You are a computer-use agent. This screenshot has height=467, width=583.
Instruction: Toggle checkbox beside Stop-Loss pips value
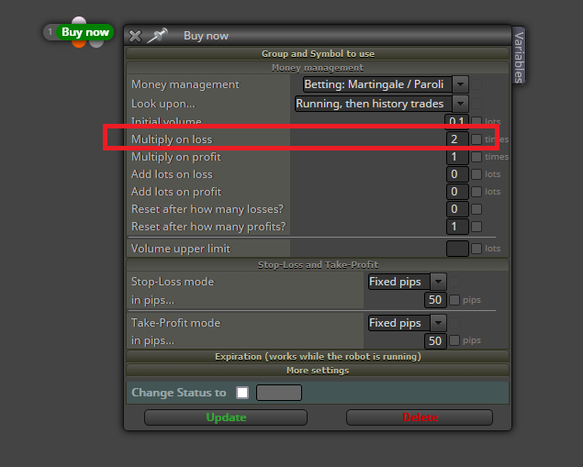[454, 300]
